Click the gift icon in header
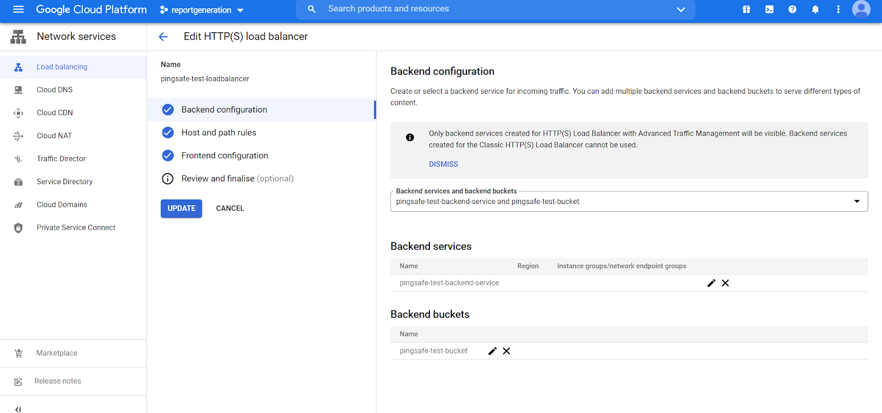882x413 pixels. tap(746, 9)
